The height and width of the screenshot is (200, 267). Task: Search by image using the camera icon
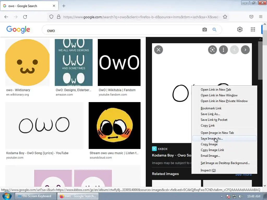click(205, 30)
